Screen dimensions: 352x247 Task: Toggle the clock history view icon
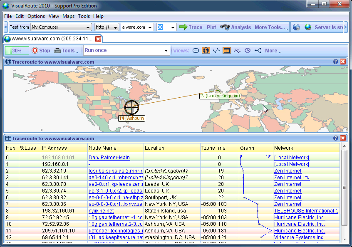[248, 50]
